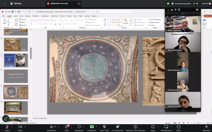Open the Chat panel
This screenshot has height=132, width=212.
(67, 127)
